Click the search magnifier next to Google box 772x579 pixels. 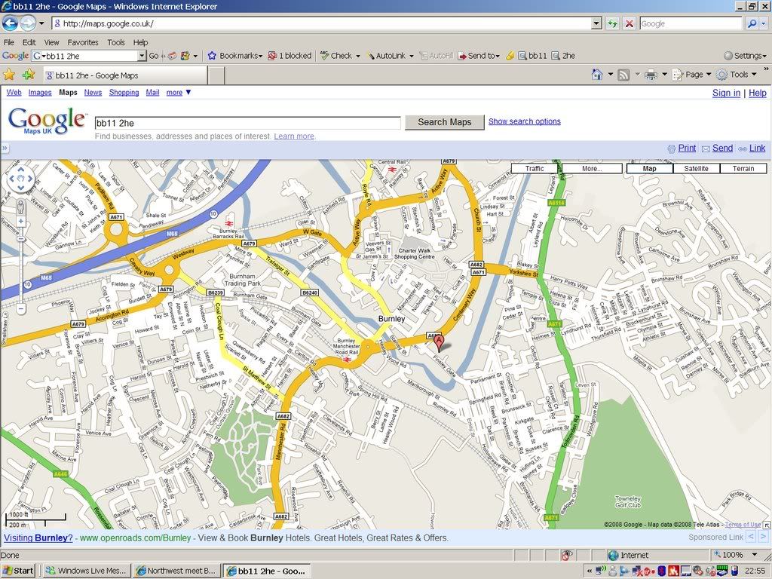point(752,23)
